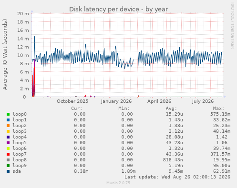Select the loop4 legend label
Screen dimensions: 237x188
(x=20, y=137)
